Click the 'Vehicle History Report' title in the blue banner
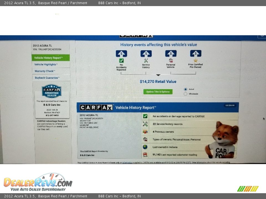The image size is (266, 199). pyautogui.click(x=136, y=108)
